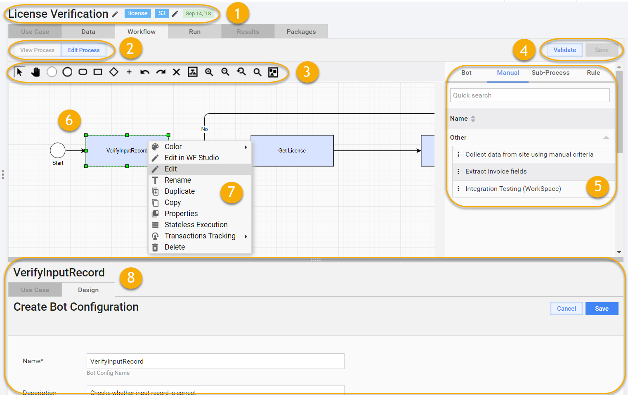This screenshot has height=395, width=628.
Task: Select 'Collect data from site using manual criteria'
Action: click(534, 155)
